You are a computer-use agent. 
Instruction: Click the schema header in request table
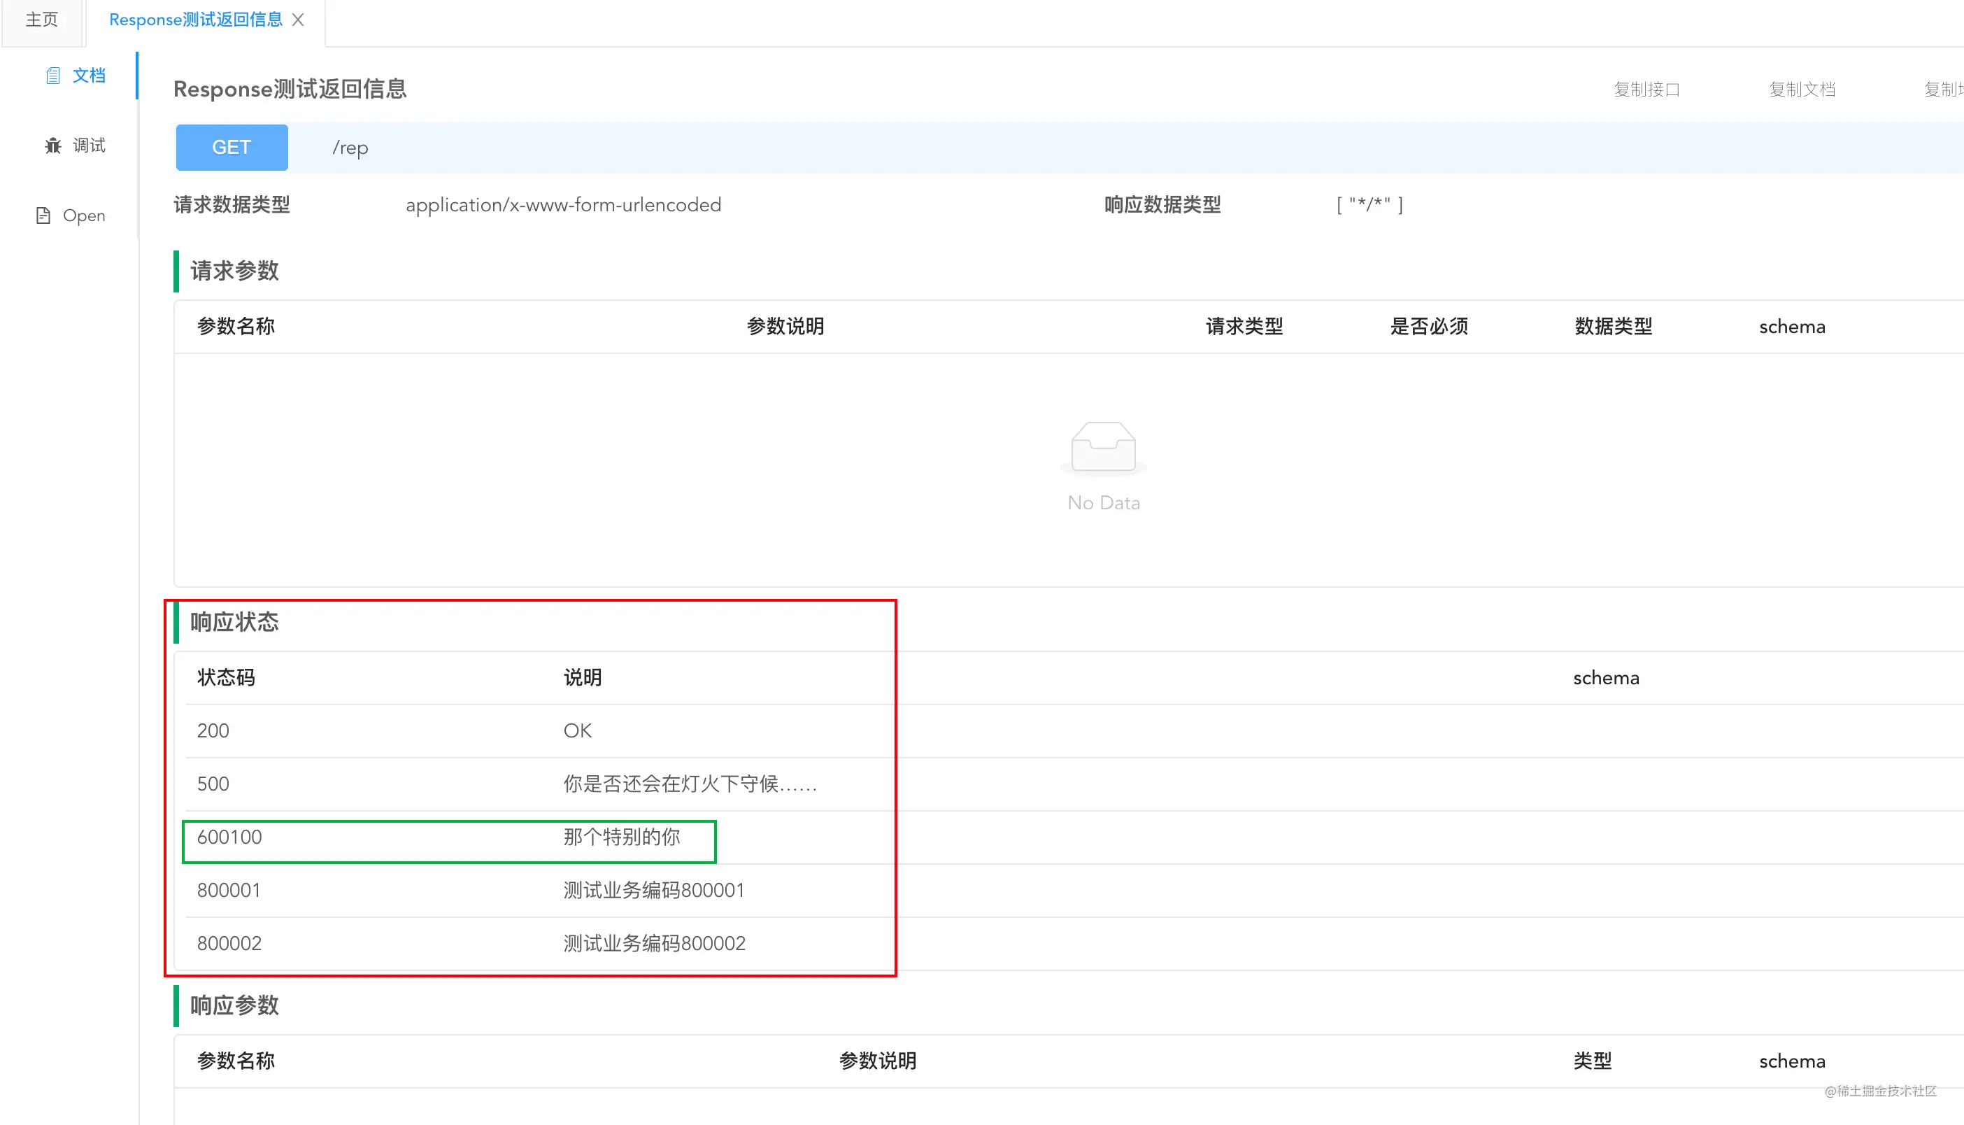tap(1792, 327)
